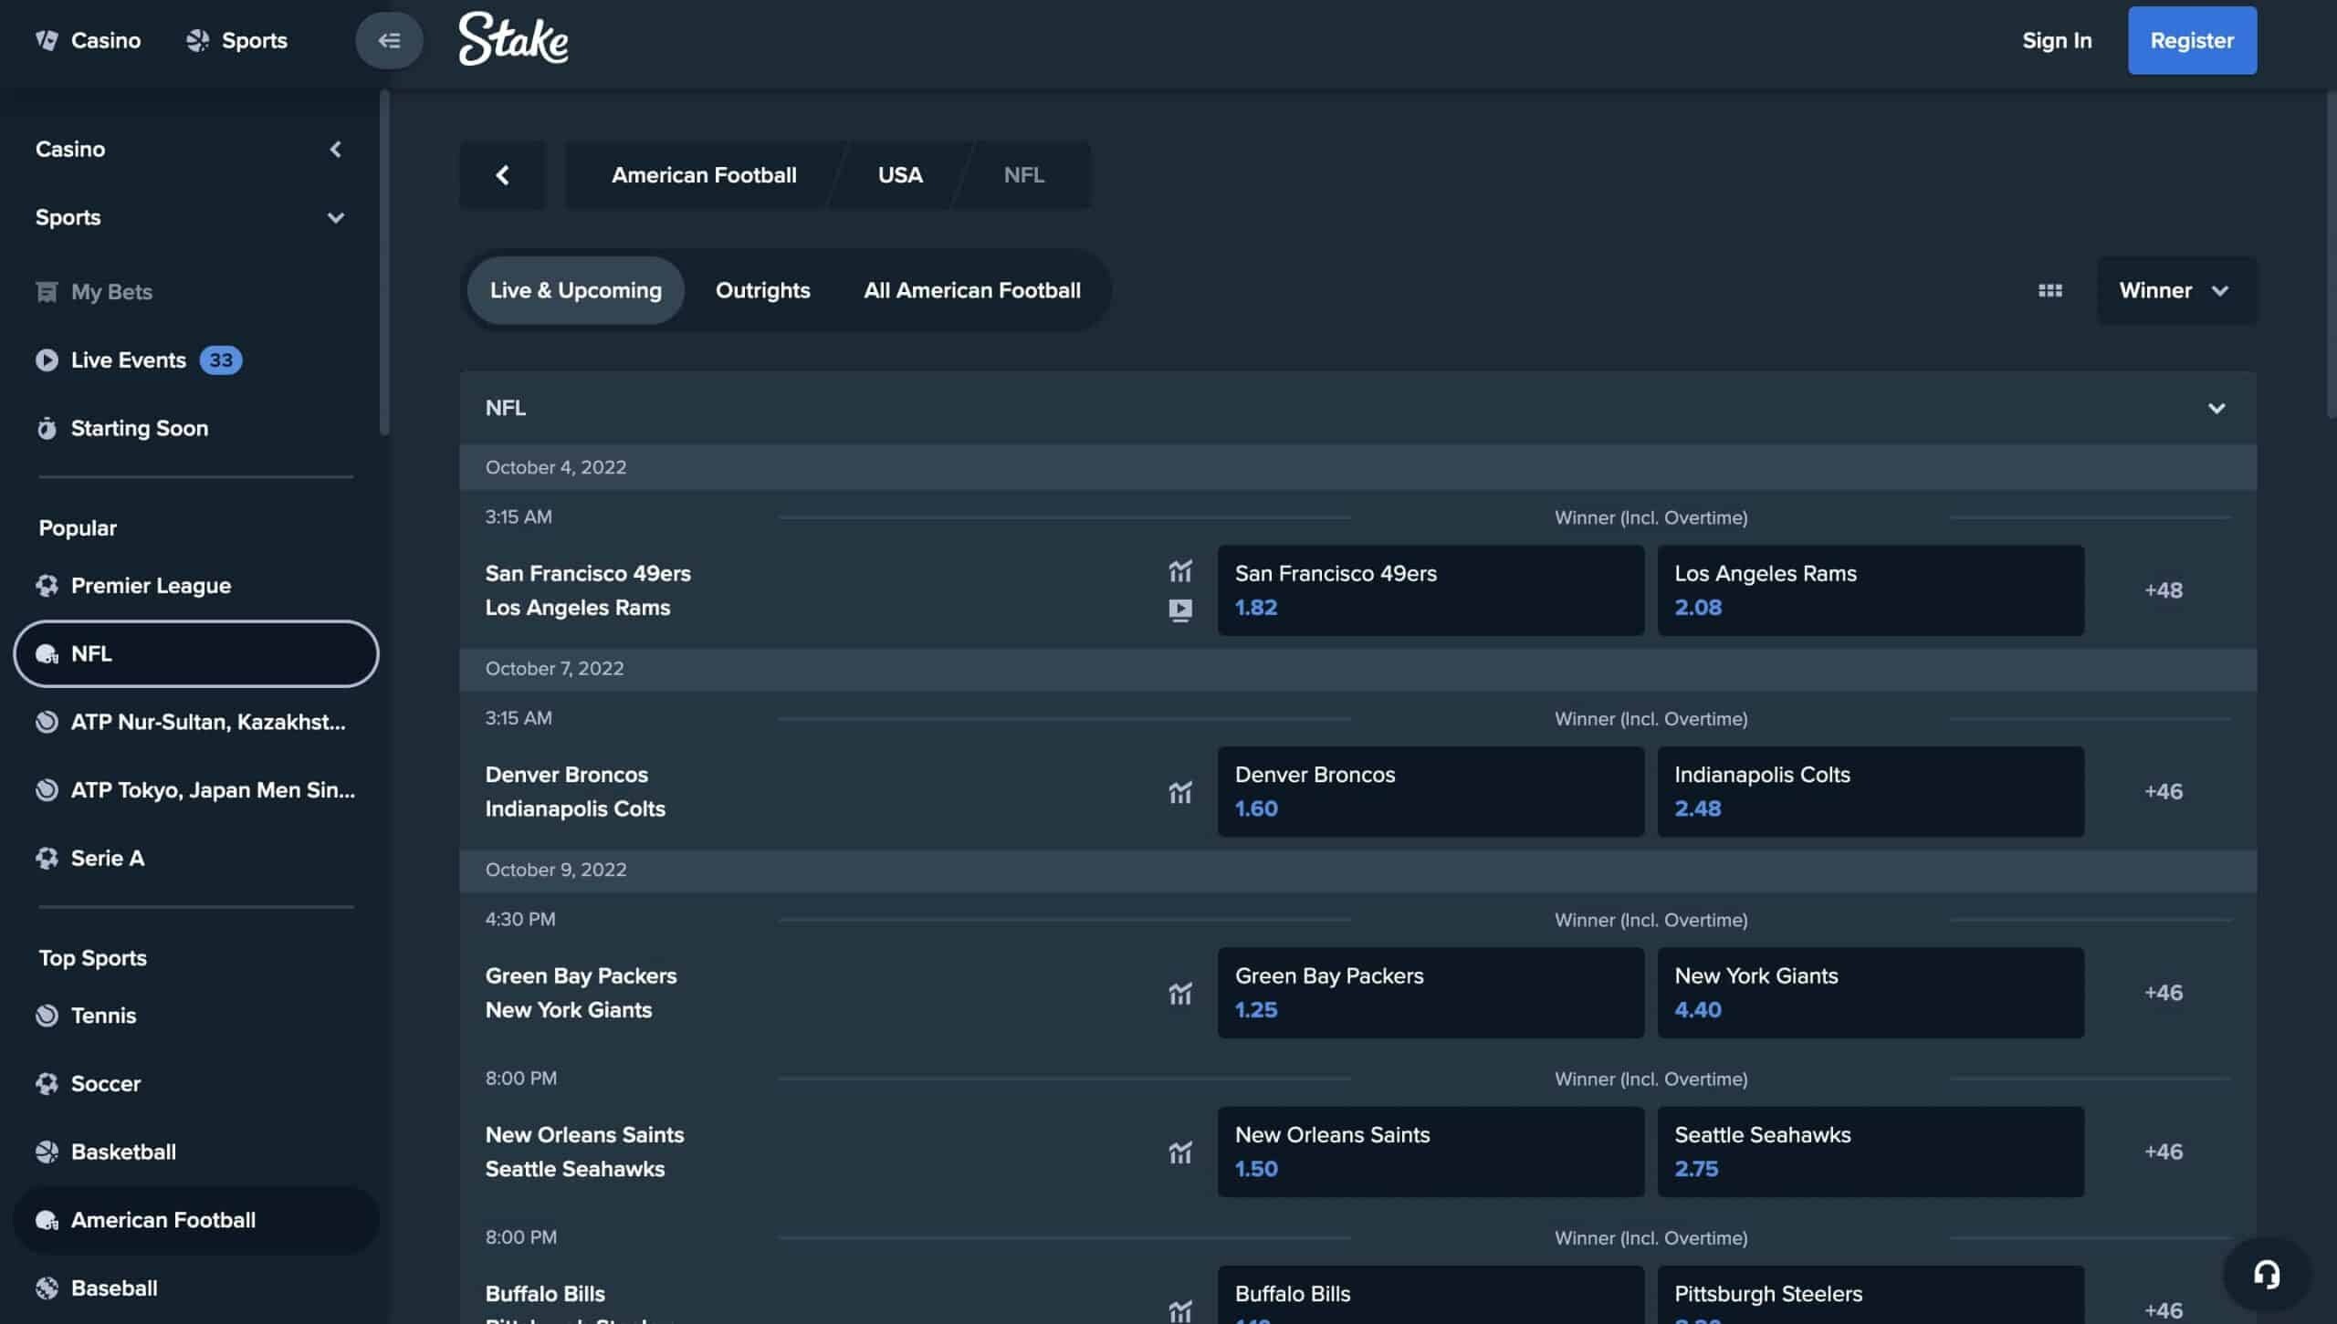Bet on New York Giants at 4.40

click(x=1871, y=993)
